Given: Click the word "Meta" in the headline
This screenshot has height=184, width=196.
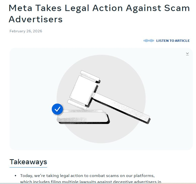Looking at the screenshot, I should click(x=23, y=8).
